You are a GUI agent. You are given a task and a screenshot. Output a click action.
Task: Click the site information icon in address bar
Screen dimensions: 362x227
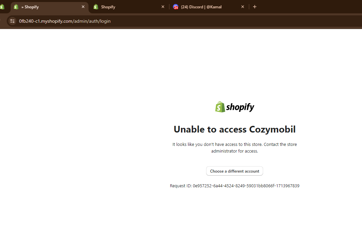coord(12,21)
